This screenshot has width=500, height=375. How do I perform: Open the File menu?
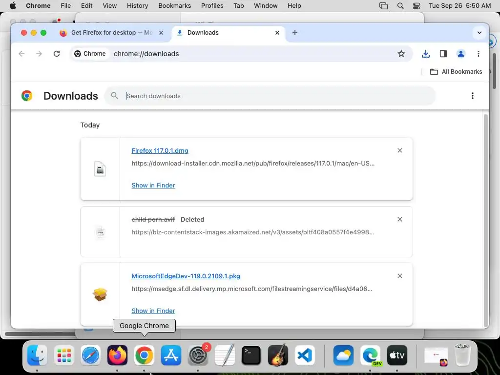(x=66, y=6)
